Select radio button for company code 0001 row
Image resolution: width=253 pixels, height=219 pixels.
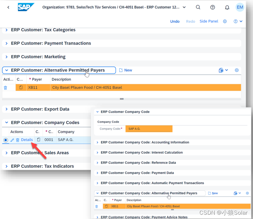pyautogui.click(x=6, y=140)
